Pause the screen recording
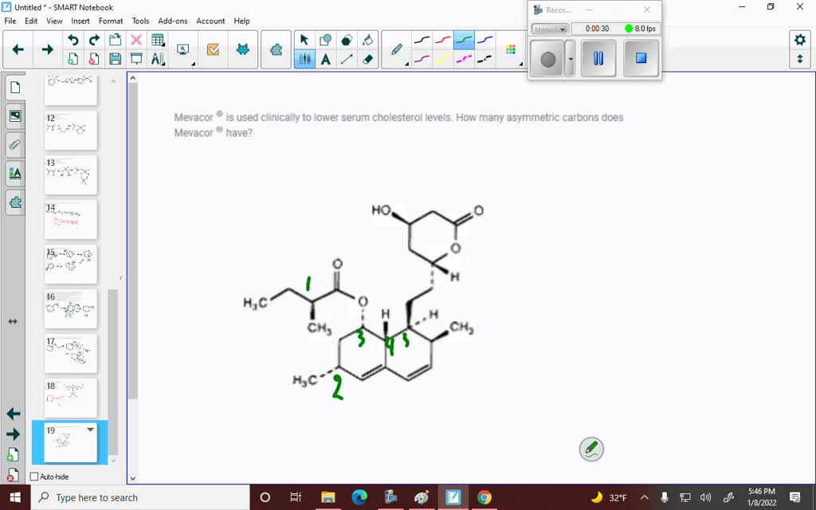Viewport: 816px width, 510px height. click(598, 59)
